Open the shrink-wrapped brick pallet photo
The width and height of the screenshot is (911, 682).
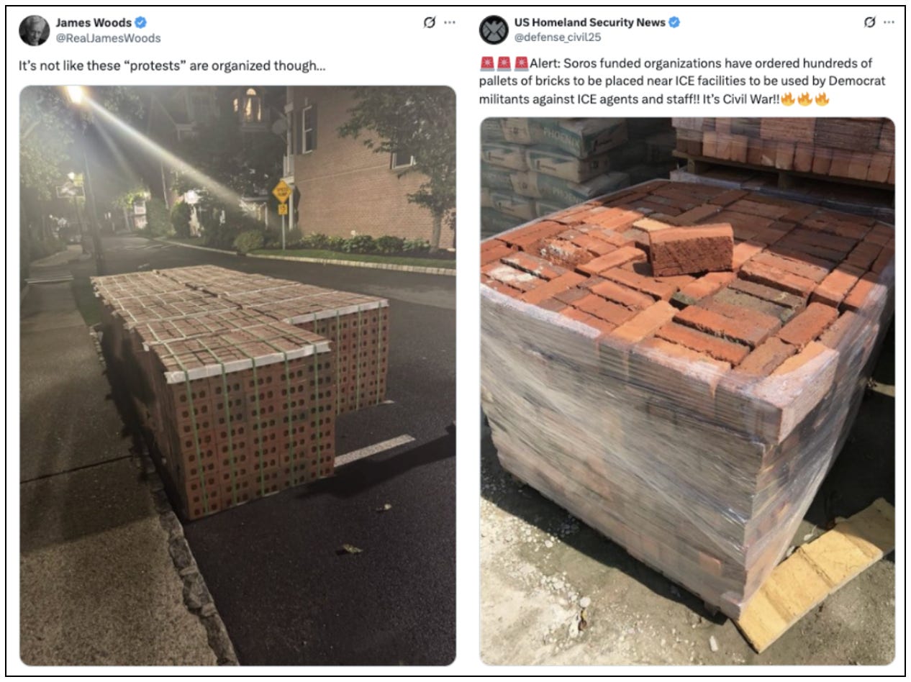[x=687, y=391]
